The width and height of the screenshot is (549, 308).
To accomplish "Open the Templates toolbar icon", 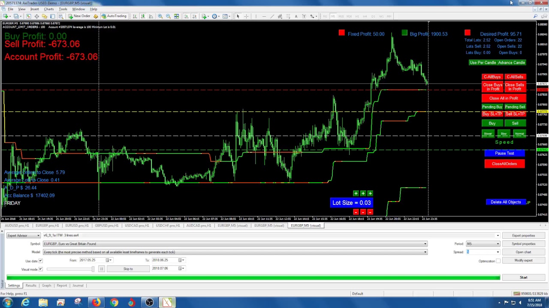I will (226, 16).
